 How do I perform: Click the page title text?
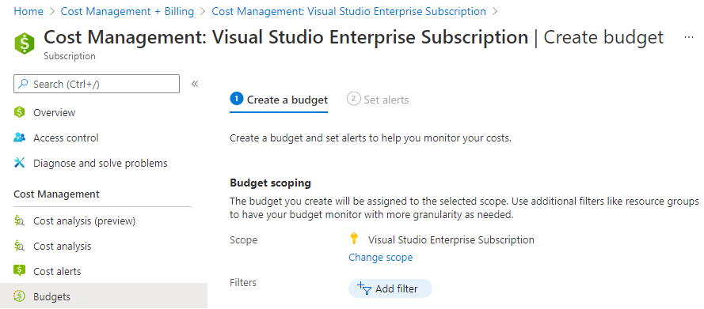[354, 36]
